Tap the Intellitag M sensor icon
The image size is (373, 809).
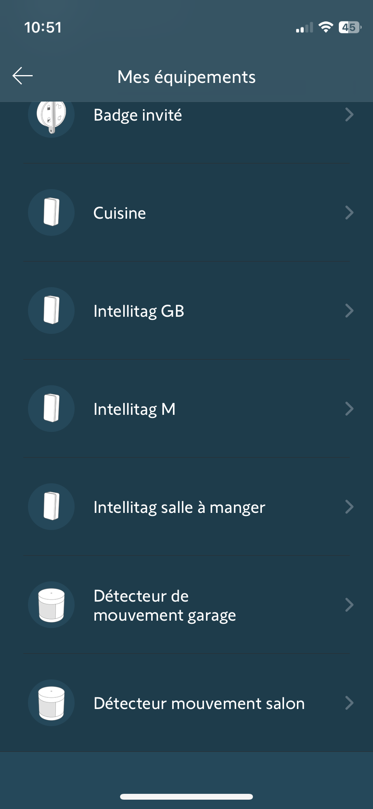pyautogui.click(x=51, y=409)
